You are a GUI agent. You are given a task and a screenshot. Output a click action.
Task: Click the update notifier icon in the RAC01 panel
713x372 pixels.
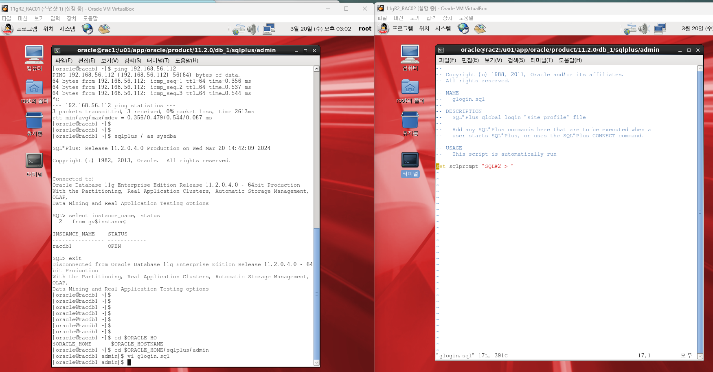(x=239, y=29)
